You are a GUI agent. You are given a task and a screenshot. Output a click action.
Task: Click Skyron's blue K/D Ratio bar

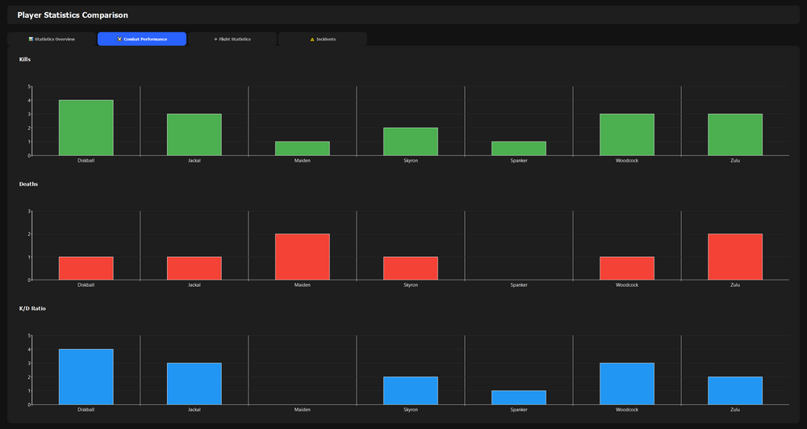click(410, 391)
